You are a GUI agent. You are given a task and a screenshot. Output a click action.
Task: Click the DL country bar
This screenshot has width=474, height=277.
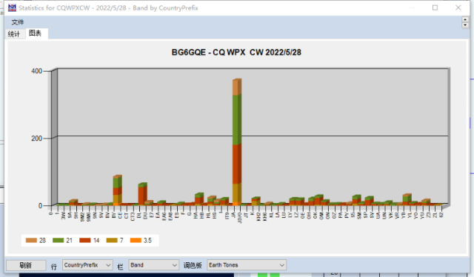142,194
